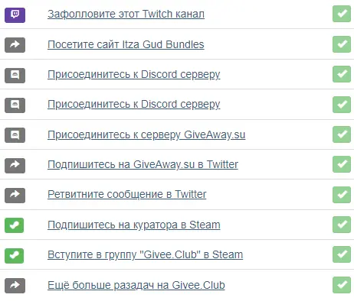Click green check icon beside Givee.Club Steam group
The width and height of the screenshot is (354, 301).
(14, 256)
